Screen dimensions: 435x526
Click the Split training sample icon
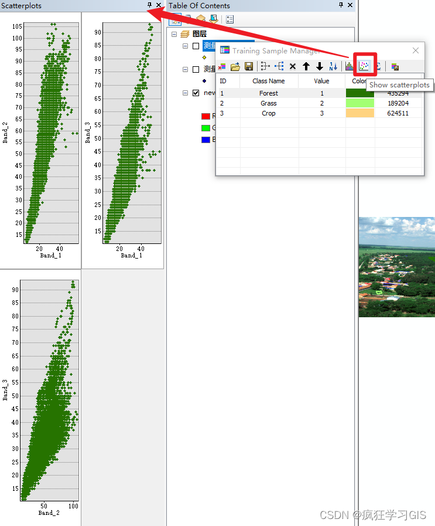point(279,66)
